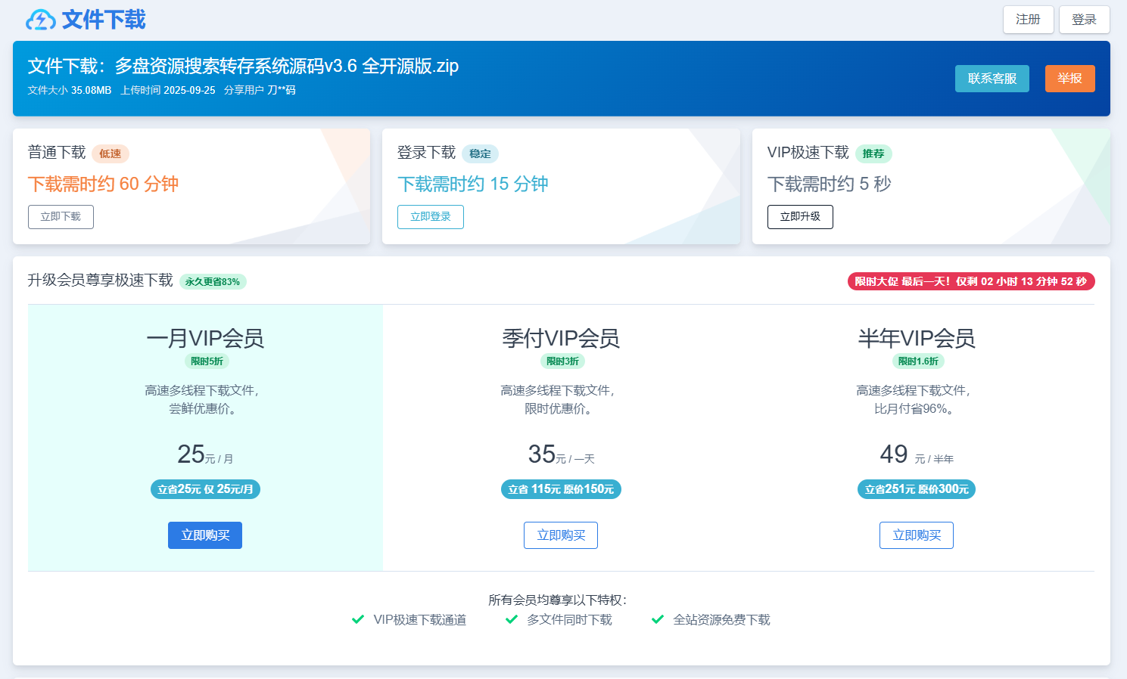Buy the 一月VIP会员 plan
1127x679 pixels.
coord(205,535)
